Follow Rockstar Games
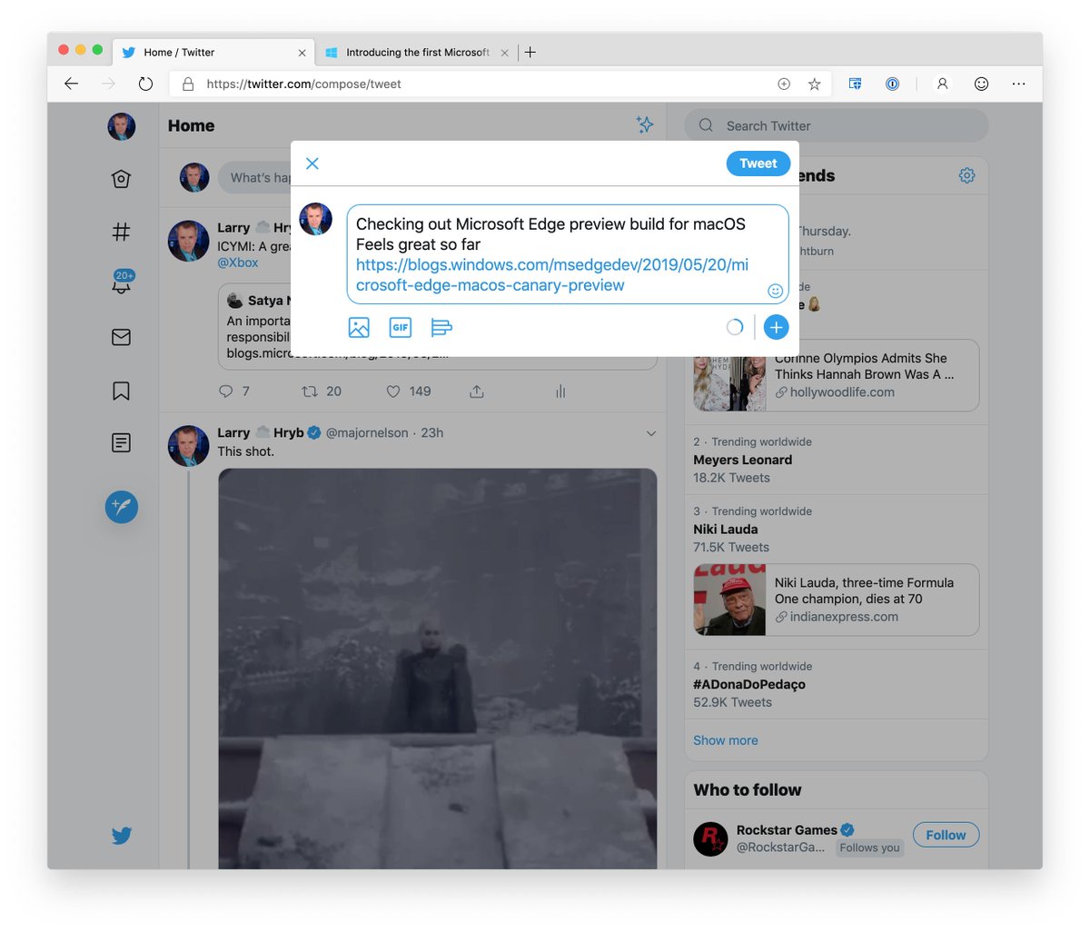1090x932 pixels. (x=946, y=834)
